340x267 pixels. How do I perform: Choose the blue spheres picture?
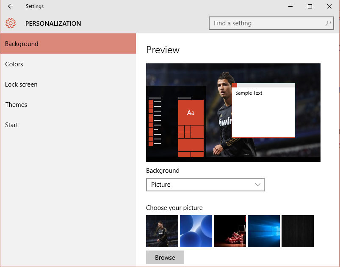[196, 231]
